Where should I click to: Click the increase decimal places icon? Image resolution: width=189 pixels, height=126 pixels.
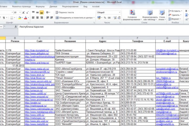click(115, 18)
